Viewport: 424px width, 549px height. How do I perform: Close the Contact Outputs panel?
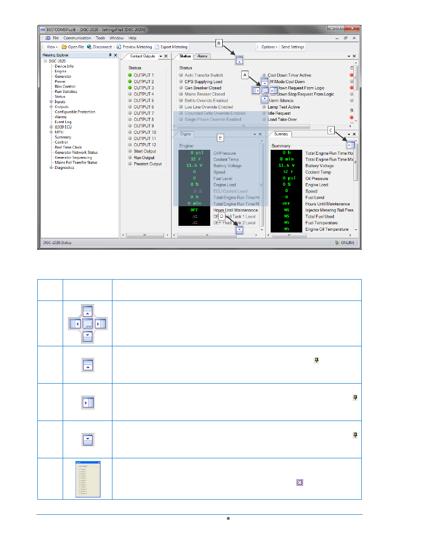[166, 56]
